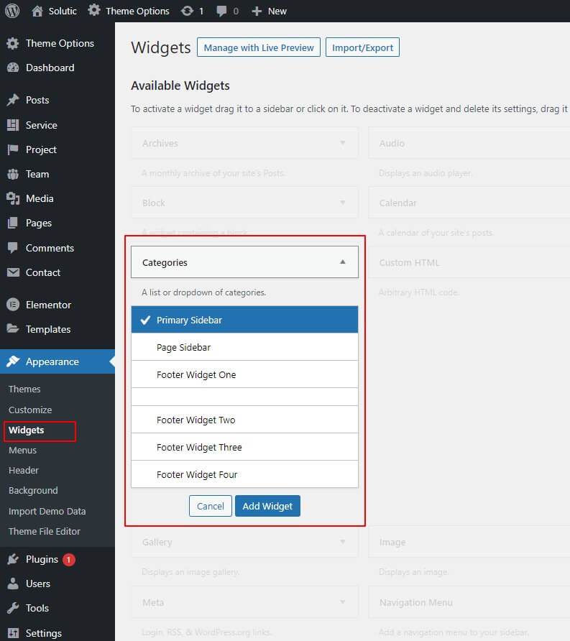The image size is (570, 641).
Task: Choose Page Sidebar as widget location
Action: 244,347
